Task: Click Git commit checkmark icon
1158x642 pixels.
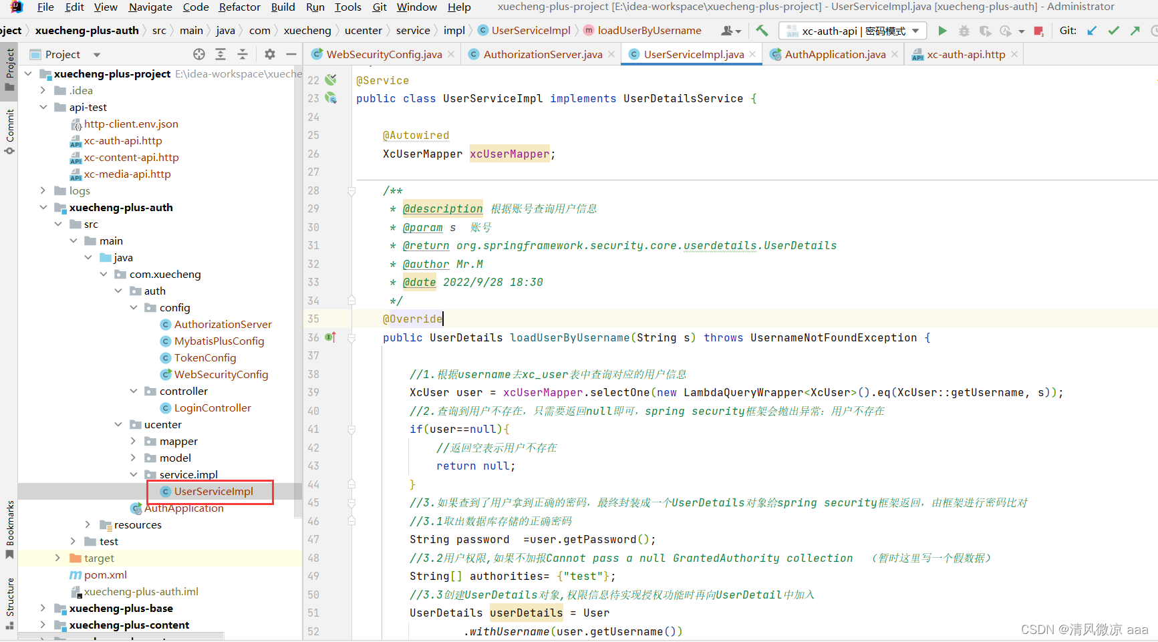Action: coord(1113,31)
